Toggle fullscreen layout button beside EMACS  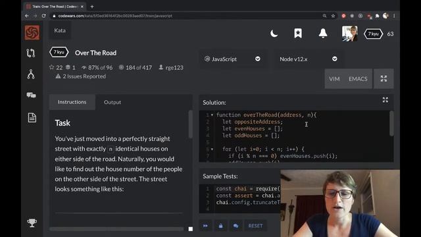384,79
